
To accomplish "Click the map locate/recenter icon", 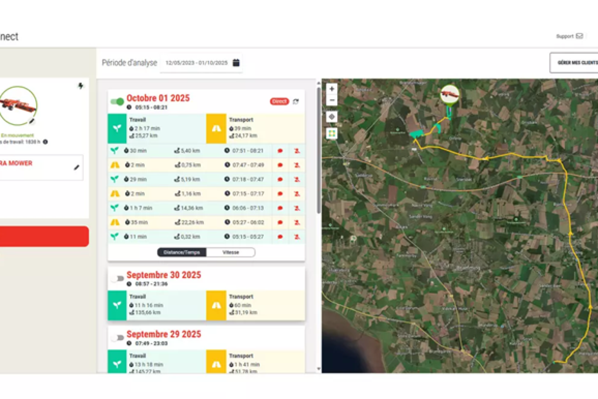I will click(332, 117).
